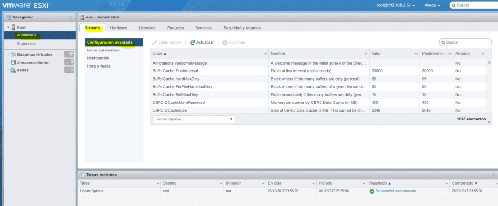The image size is (498, 206).
Task: Open the Ayuda help dropdown
Action: pos(432,5)
